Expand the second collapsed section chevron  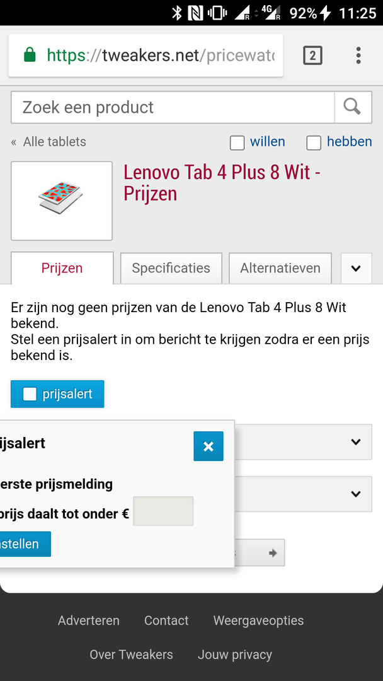[x=356, y=494]
